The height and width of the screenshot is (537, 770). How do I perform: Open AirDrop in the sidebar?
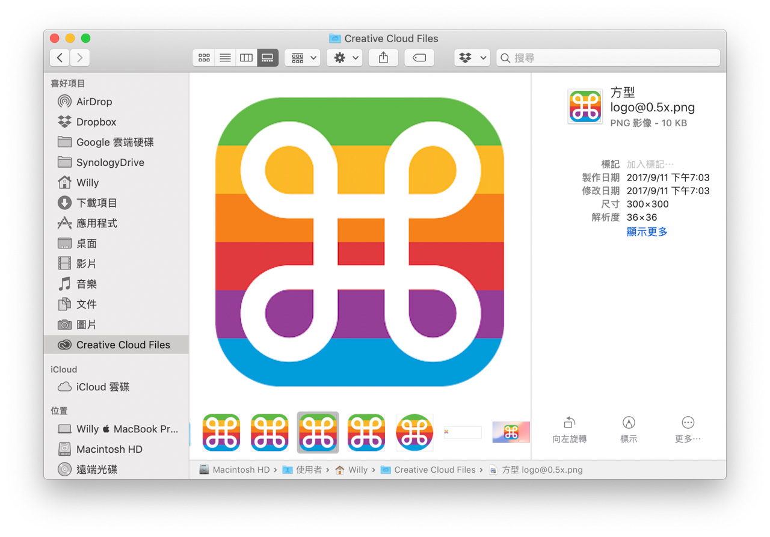116,102
